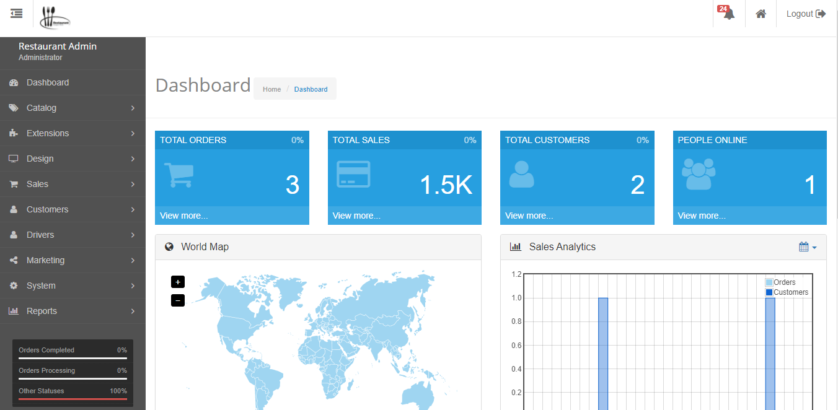This screenshot has width=838, height=410.
Task: Click the right-hand bar in Sales Analytics chart
Action: [770, 354]
